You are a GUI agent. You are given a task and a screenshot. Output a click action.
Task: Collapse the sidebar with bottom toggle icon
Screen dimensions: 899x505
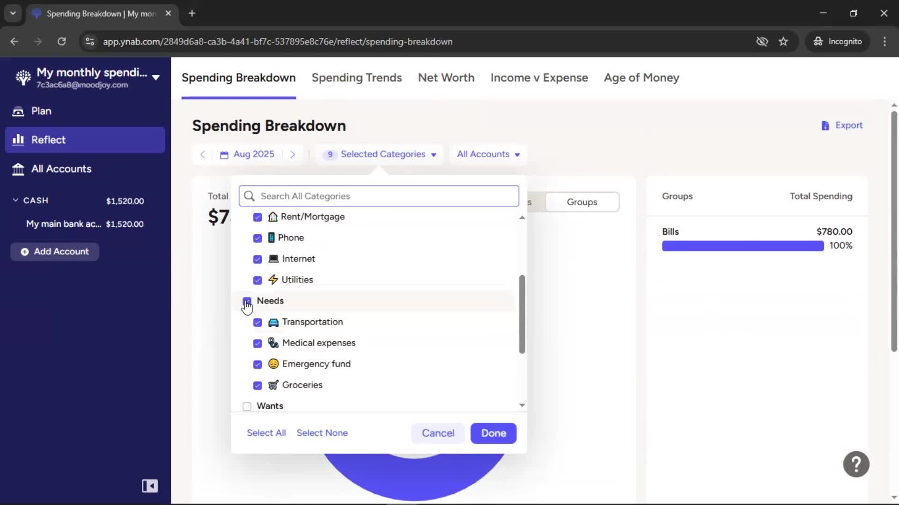[150, 486]
